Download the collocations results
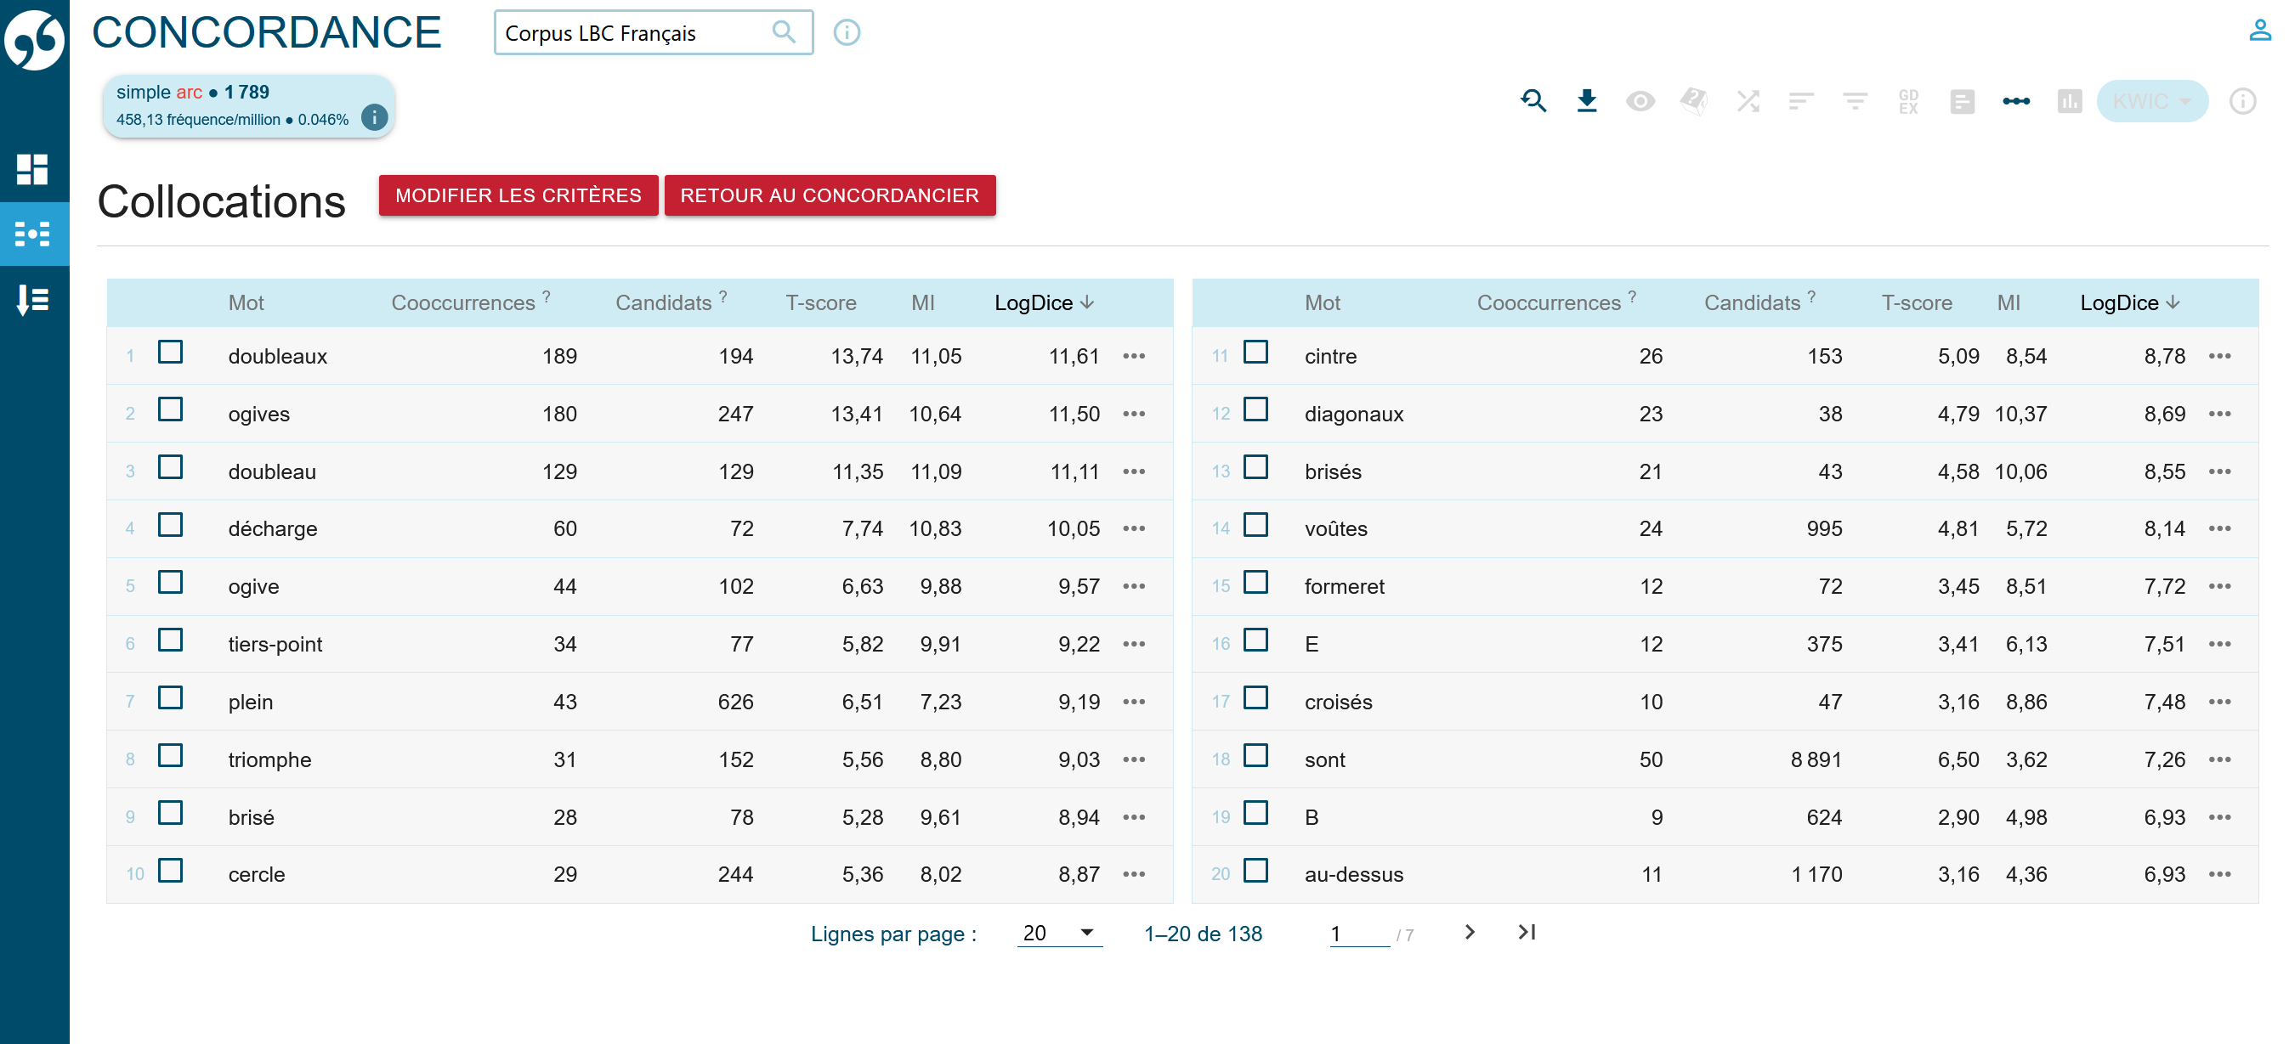 (1587, 101)
